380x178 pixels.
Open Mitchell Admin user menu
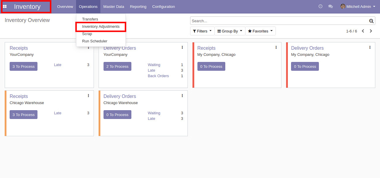pos(358,6)
